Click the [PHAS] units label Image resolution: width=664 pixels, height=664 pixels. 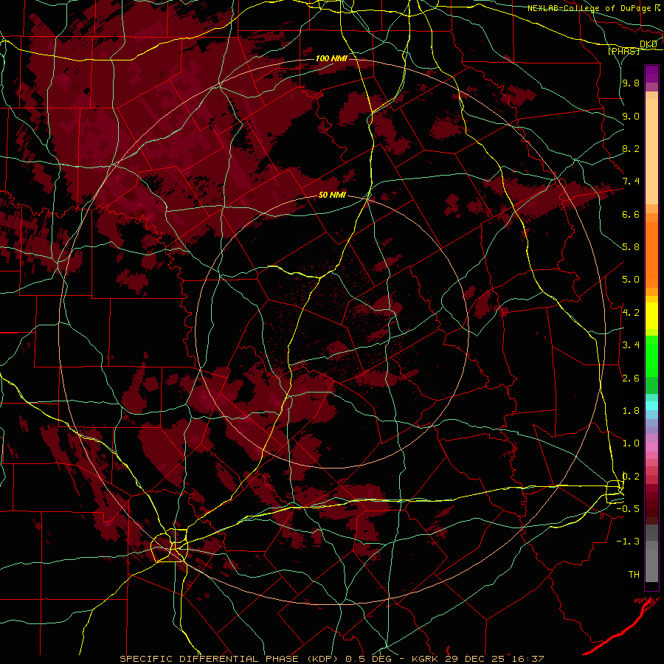[623, 51]
